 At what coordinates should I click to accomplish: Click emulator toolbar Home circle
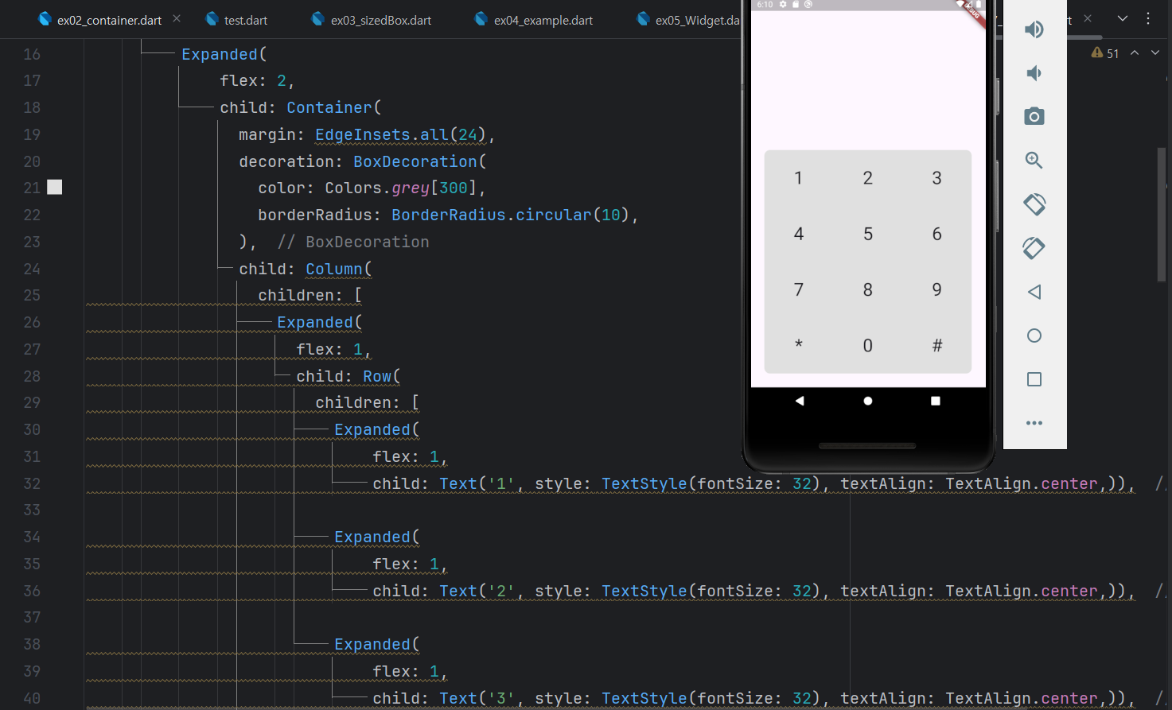(x=1034, y=336)
